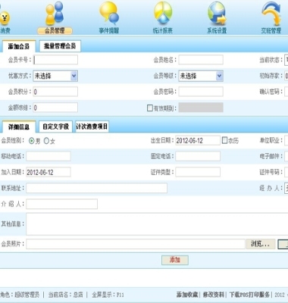
Task: Click the 加入日期 date field
Action: pyautogui.click(x=49, y=172)
